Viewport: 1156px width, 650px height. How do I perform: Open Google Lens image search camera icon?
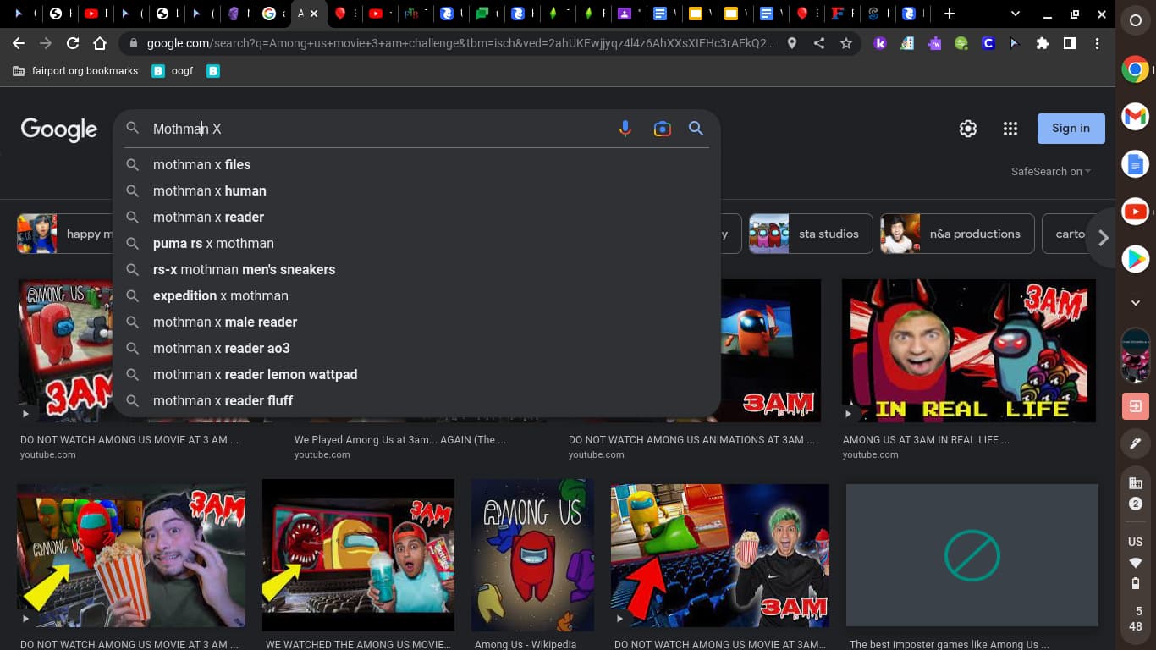pos(662,129)
